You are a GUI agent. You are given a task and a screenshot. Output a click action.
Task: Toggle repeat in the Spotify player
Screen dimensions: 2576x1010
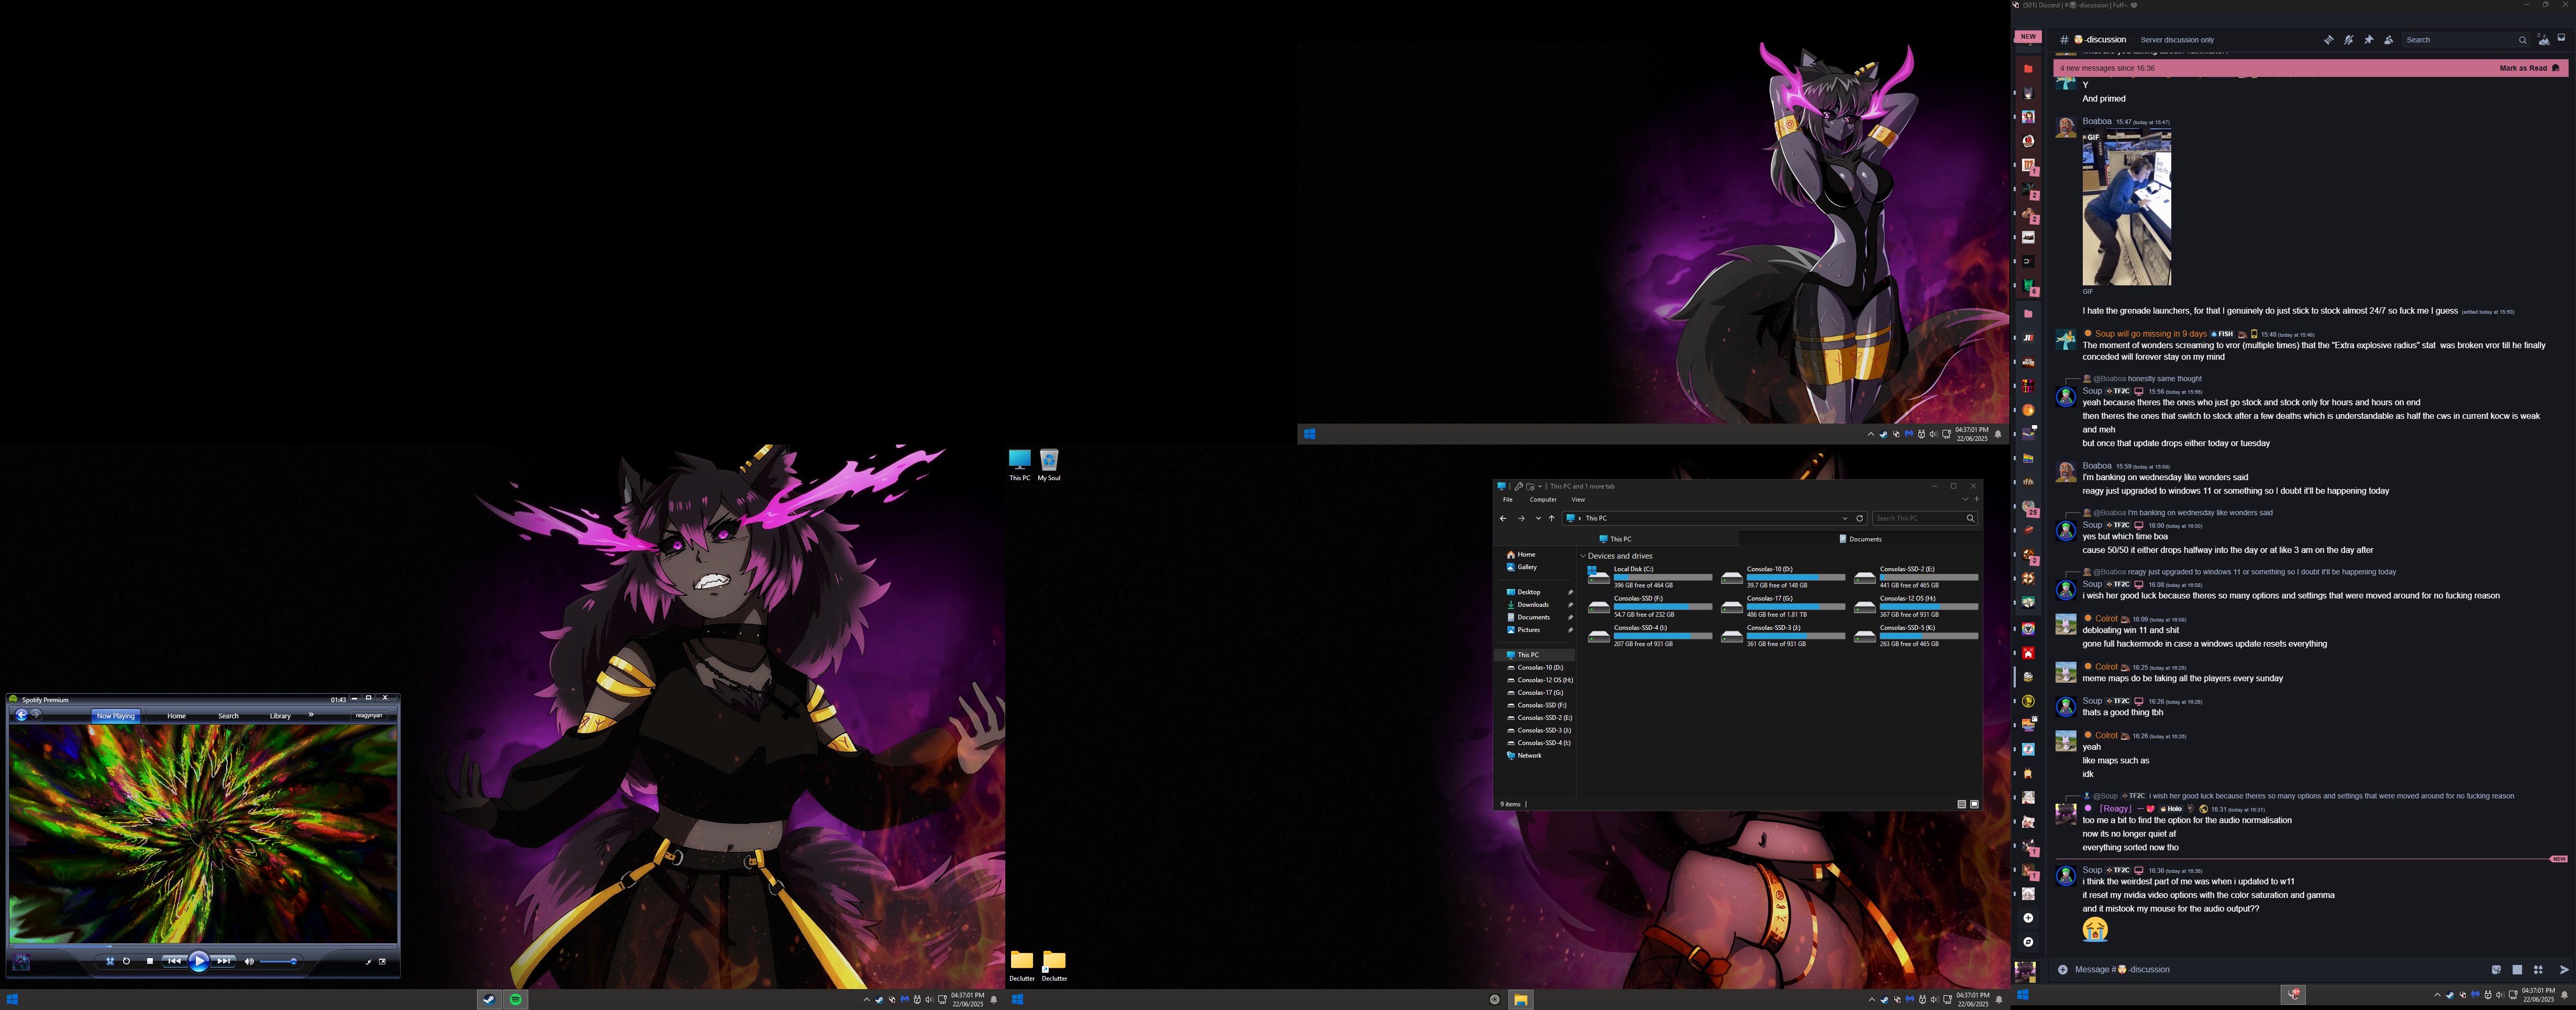click(126, 961)
